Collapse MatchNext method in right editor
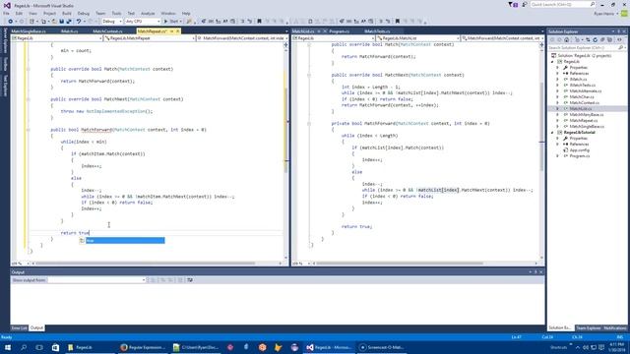 [309, 75]
